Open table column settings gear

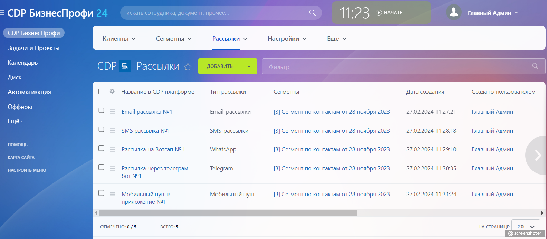[x=112, y=91]
